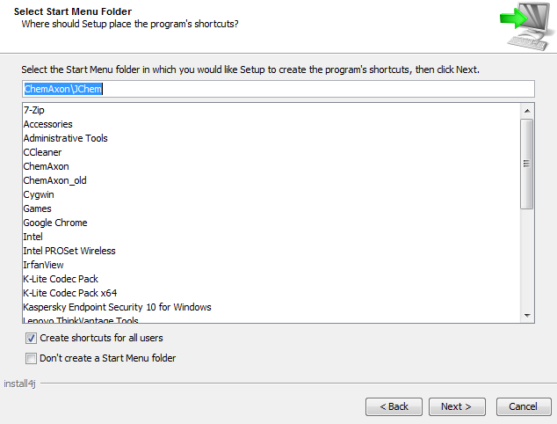This screenshot has width=557, height=424.
Task: Click the installer computer icon in header
Action: pyautogui.click(x=523, y=26)
